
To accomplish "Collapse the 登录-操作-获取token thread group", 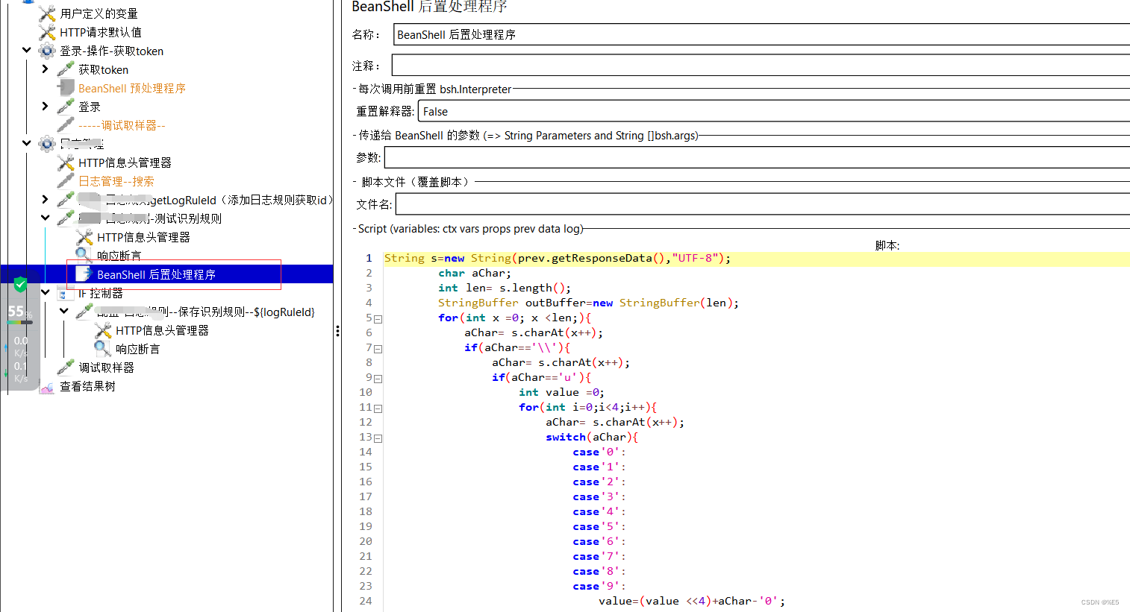I will click(x=27, y=51).
